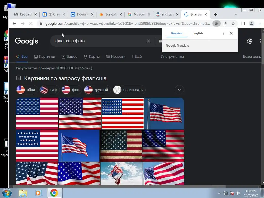This screenshot has height=198, width=264.
Task: Open Google quick settings gear
Action: tap(250, 41)
